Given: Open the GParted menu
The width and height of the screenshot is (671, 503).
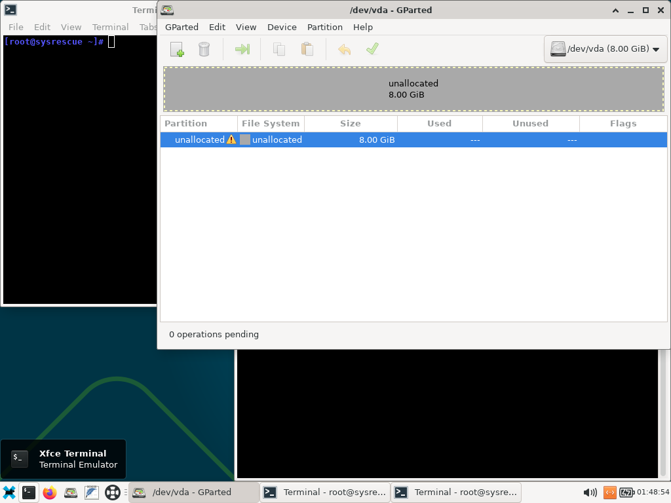Looking at the screenshot, I should 182,27.
